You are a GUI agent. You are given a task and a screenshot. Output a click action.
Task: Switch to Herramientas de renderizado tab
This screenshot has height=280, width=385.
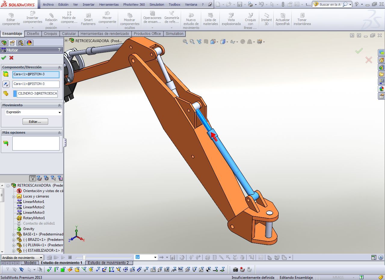tap(105, 34)
